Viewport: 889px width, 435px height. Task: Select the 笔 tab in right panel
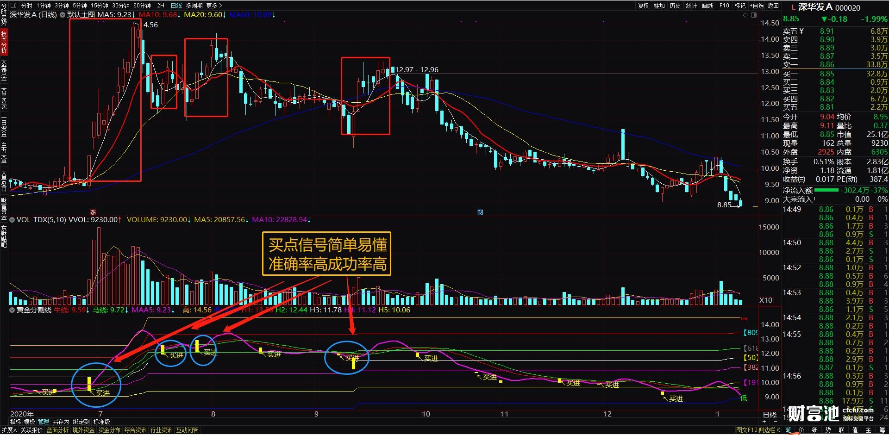pyautogui.click(x=788, y=430)
